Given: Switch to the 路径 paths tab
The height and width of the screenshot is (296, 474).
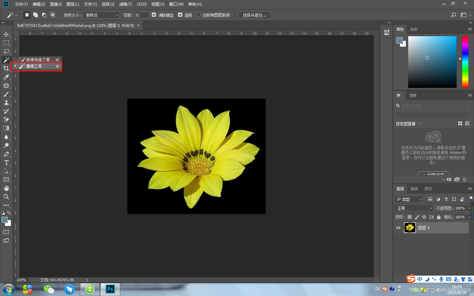Looking at the screenshot, I should [428, 189].
